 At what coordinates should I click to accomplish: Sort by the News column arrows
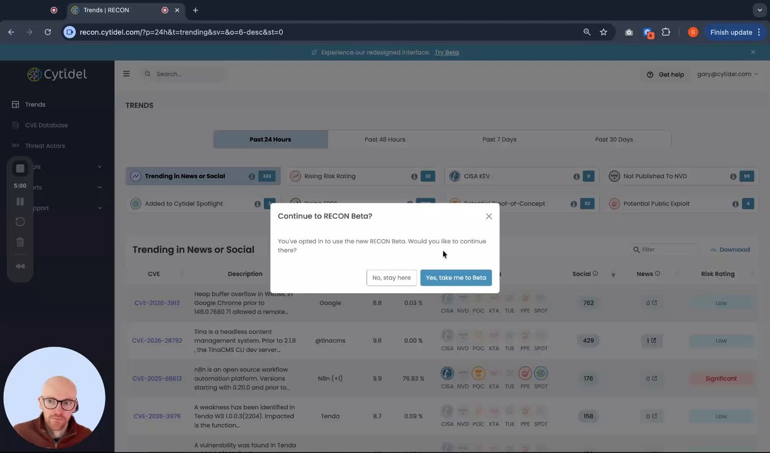[676, 274]
